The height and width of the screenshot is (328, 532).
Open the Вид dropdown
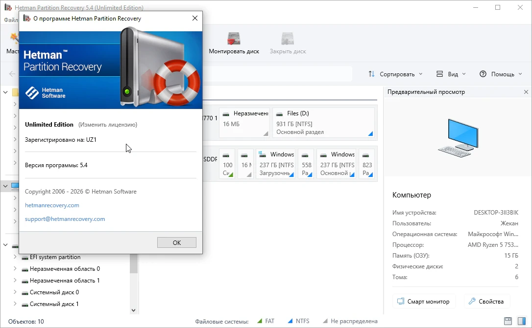[x=451, y=74]
